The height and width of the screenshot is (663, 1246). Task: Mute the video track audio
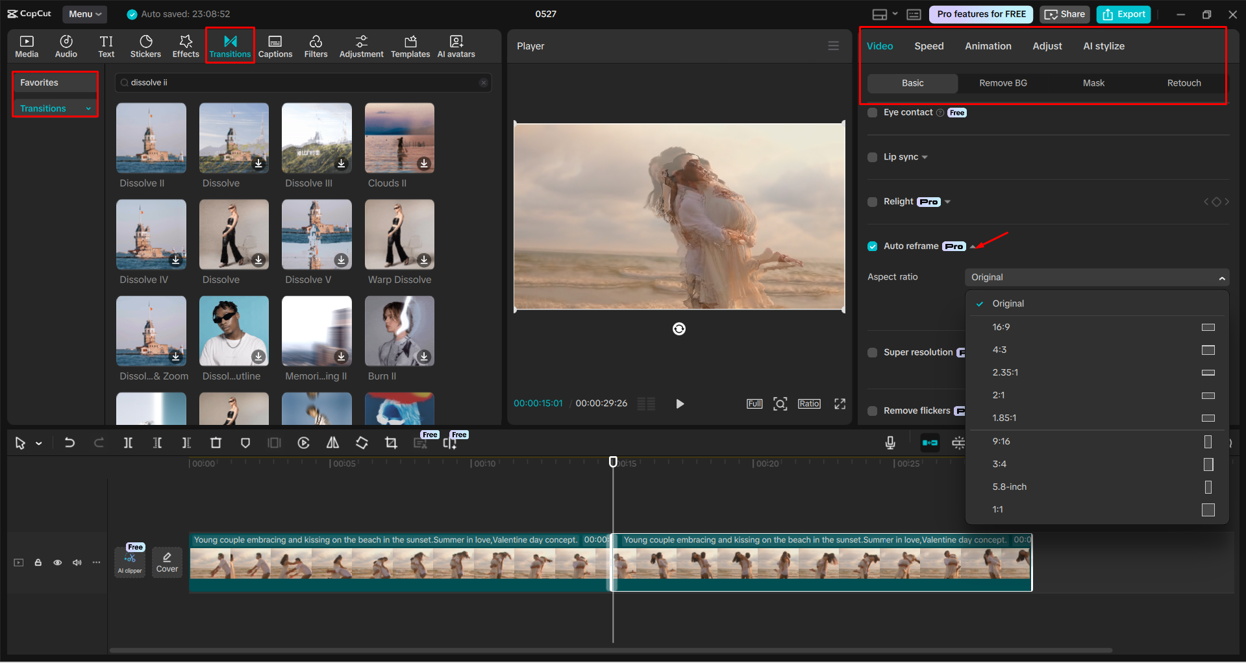coord(77,562)
